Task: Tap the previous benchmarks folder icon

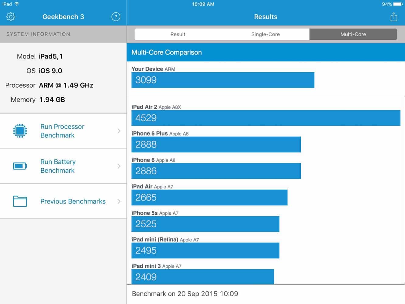Action: 20,201
